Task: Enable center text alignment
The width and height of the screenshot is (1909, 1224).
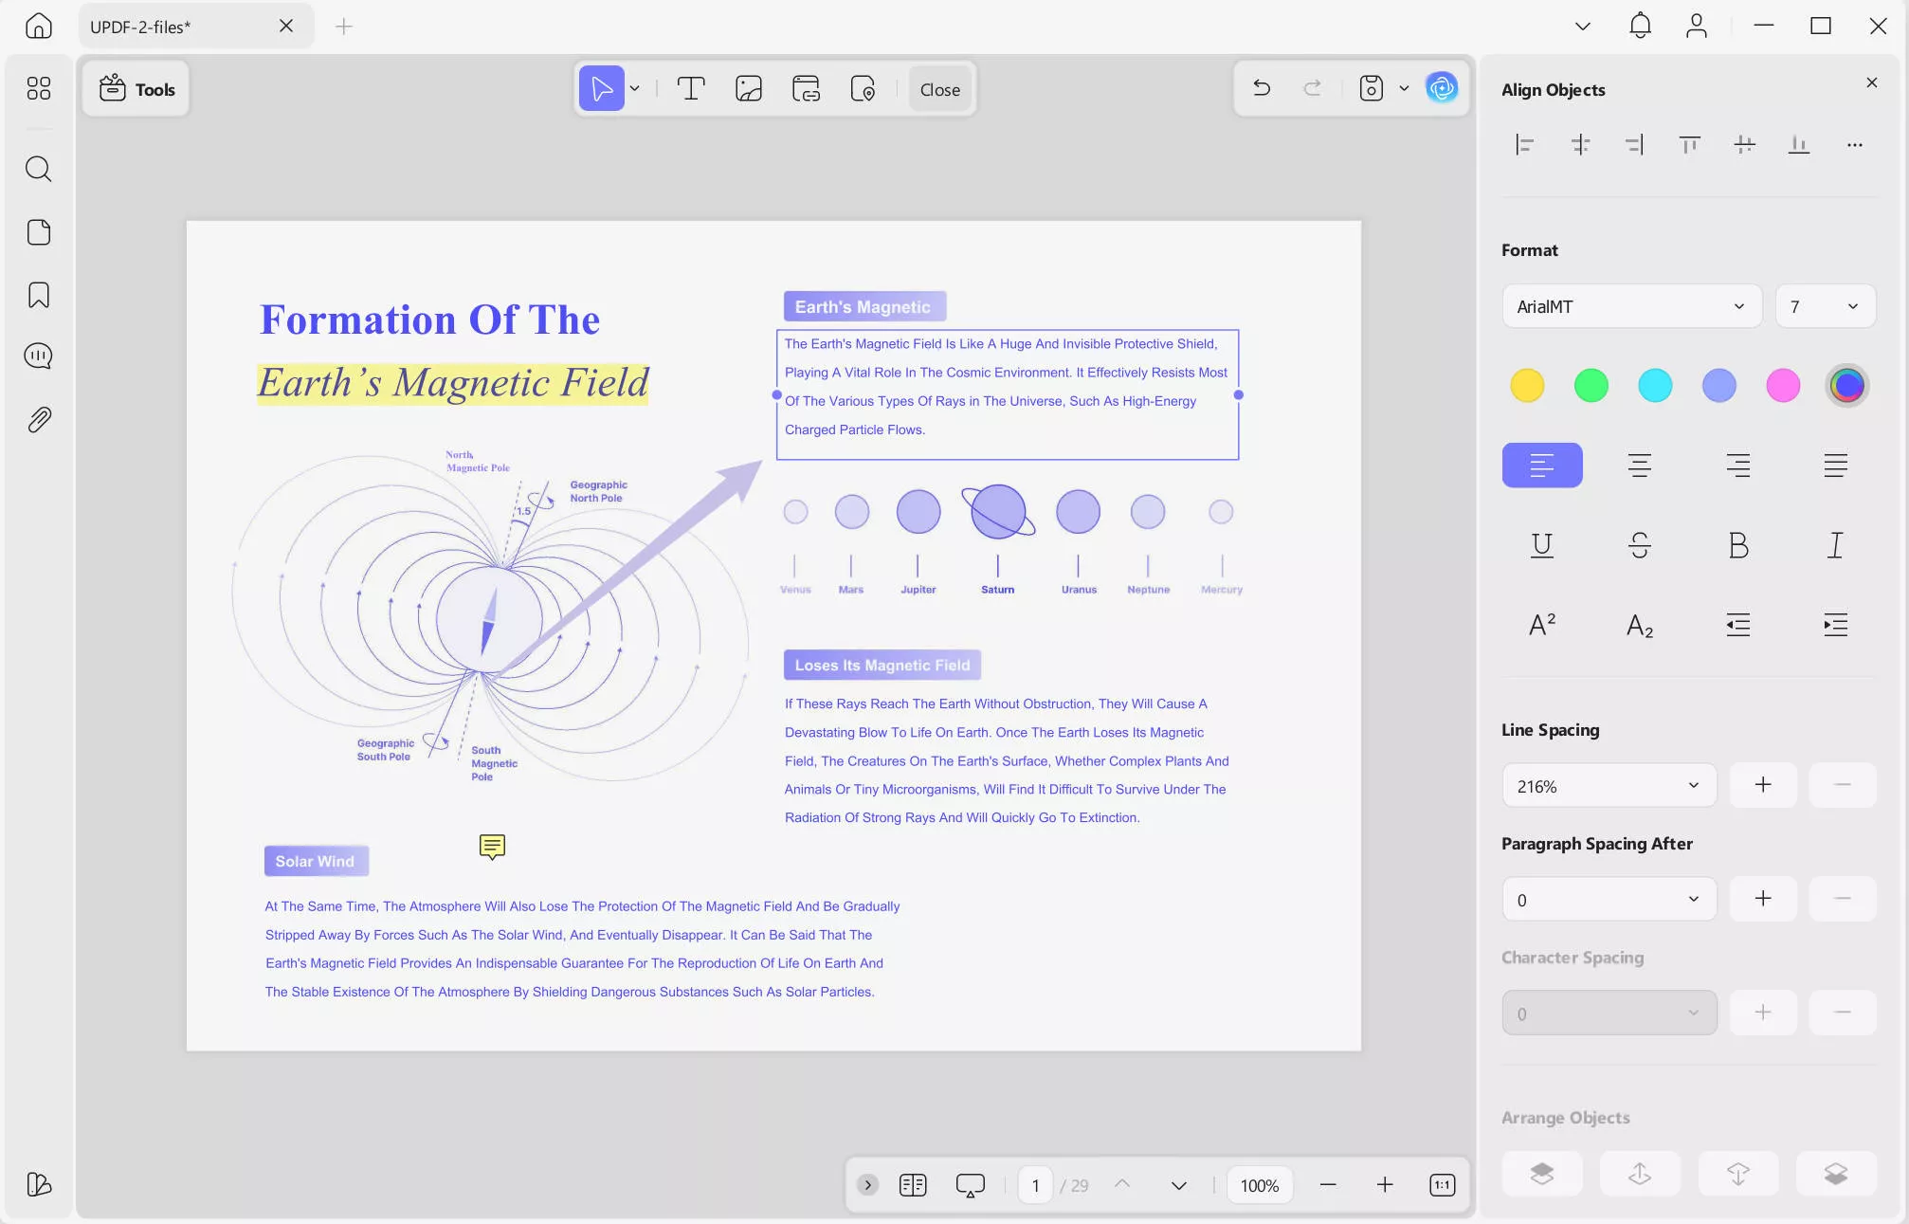Action: tap(1639, 465)
